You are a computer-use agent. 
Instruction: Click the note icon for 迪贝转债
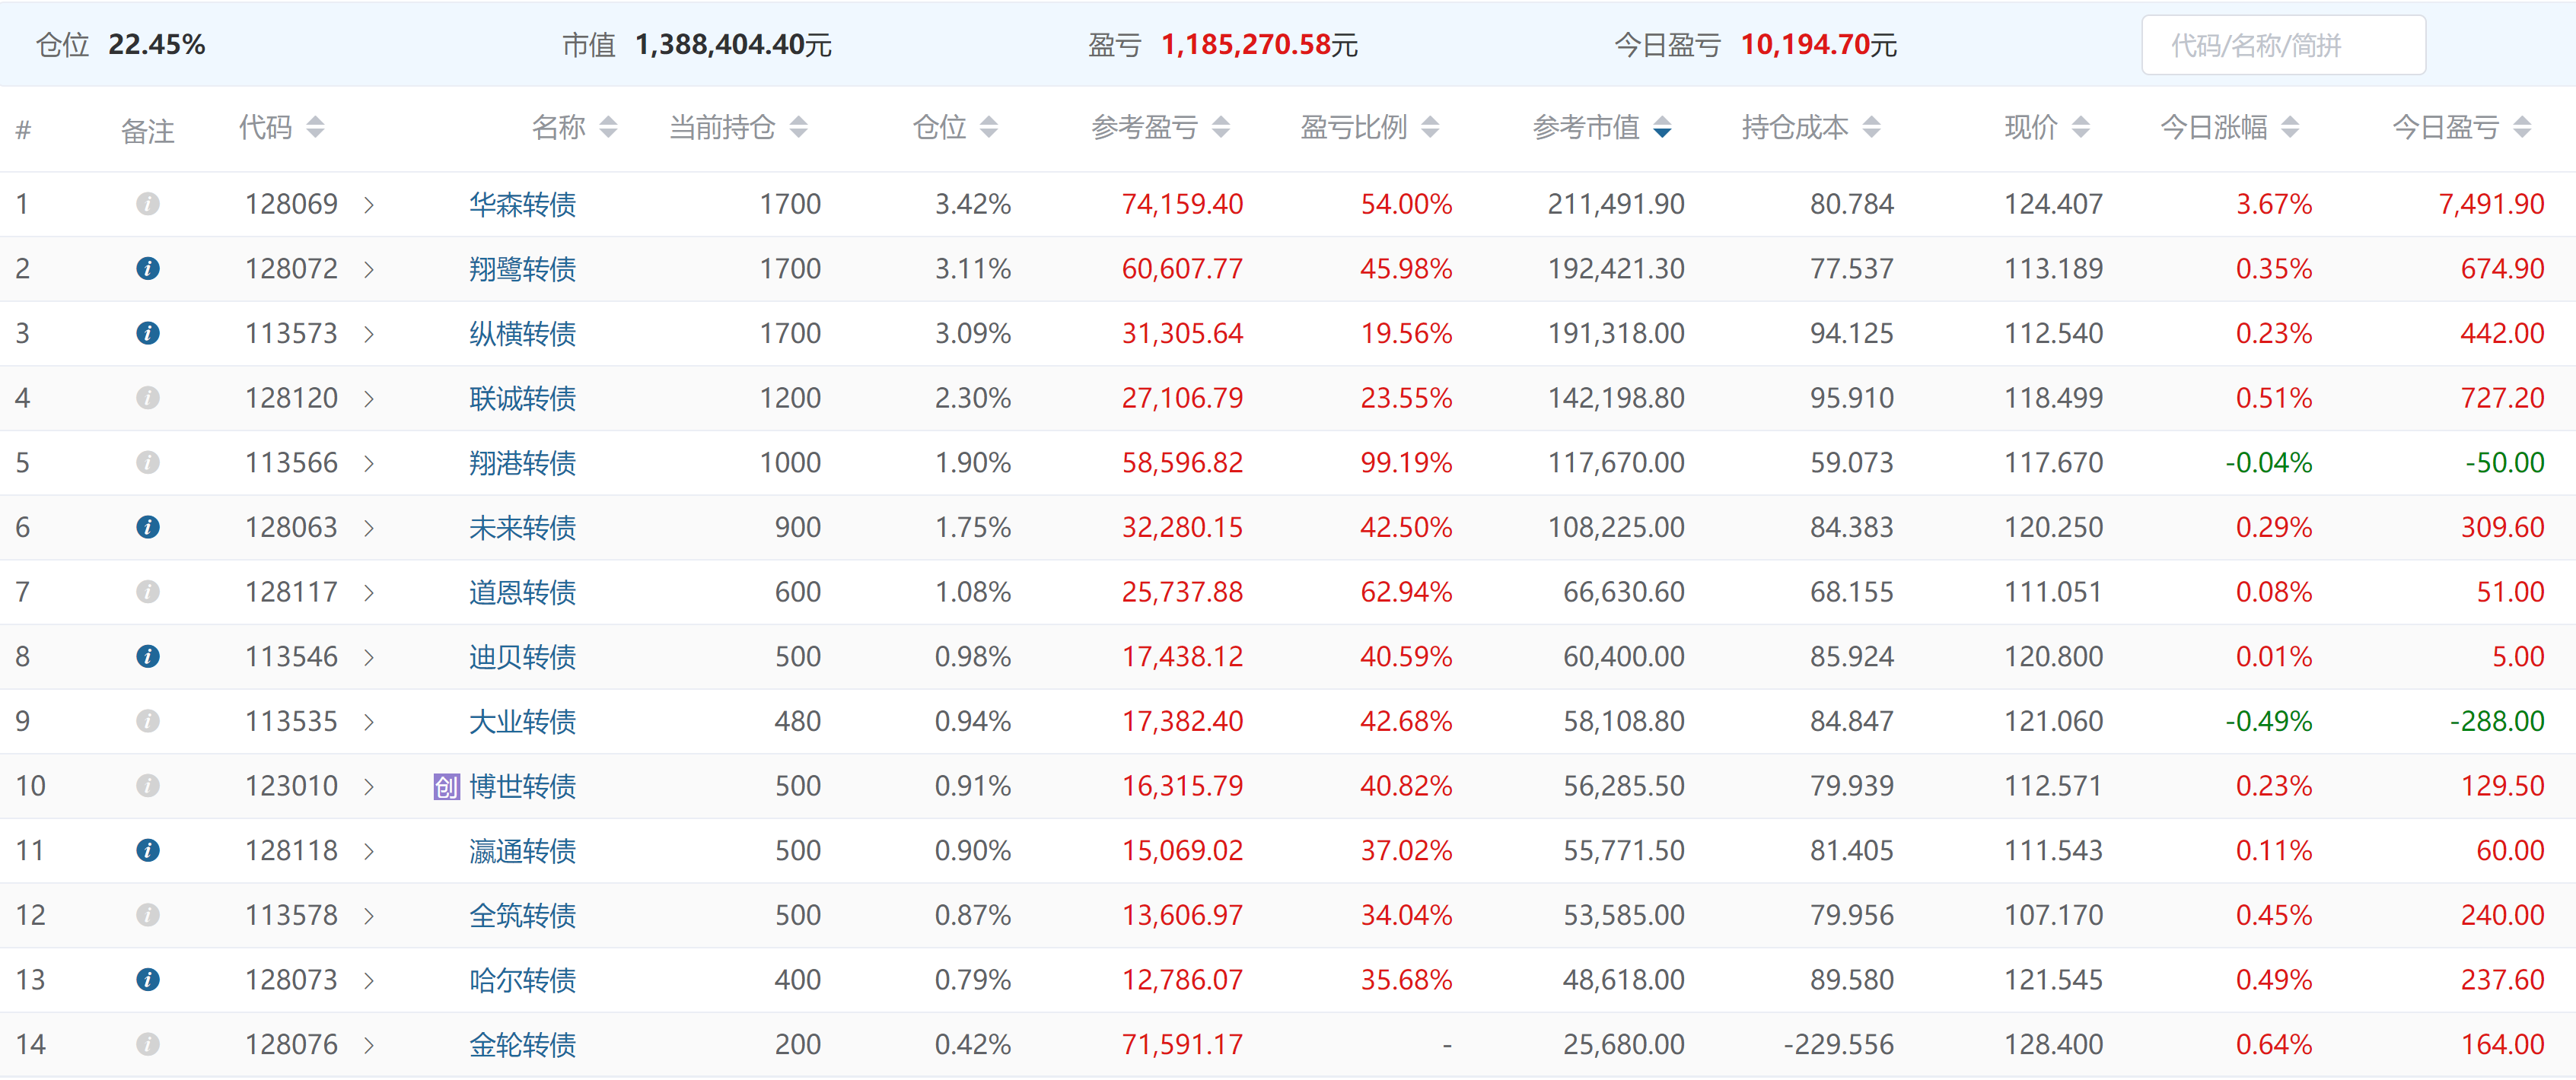[x=148, y=656]
